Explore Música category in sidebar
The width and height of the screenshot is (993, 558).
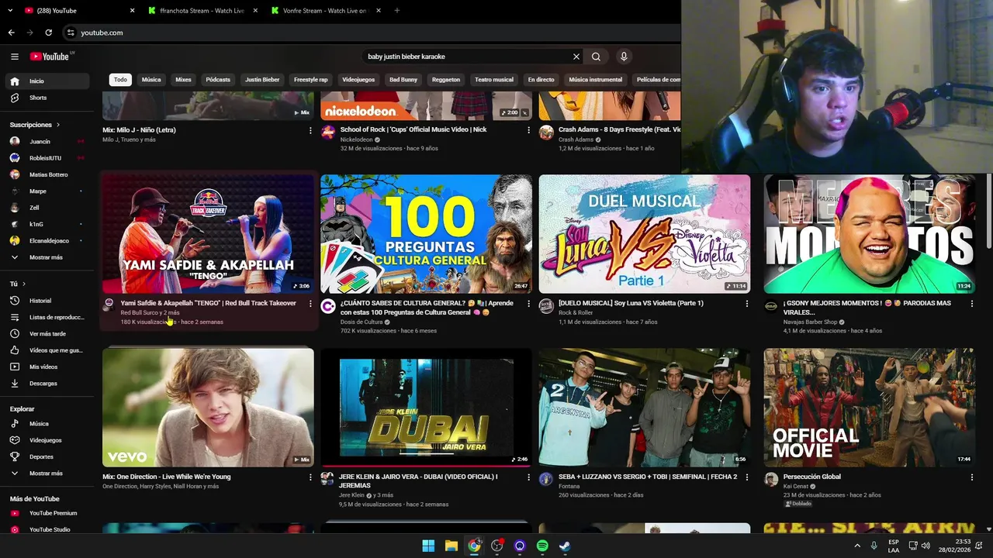(x=49, y=424)
